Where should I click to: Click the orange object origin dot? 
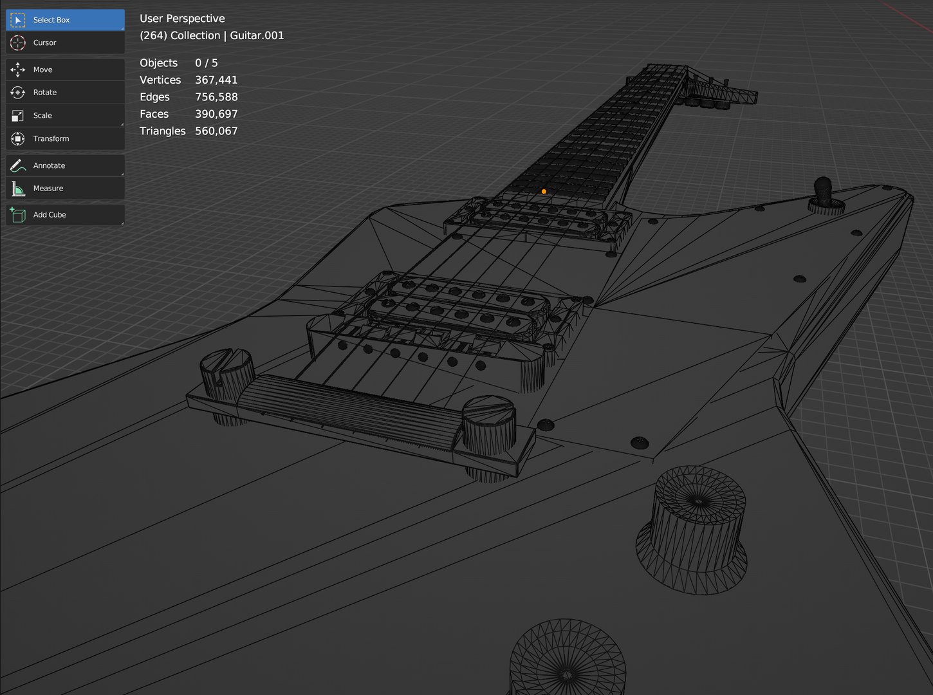coord(544,192)
